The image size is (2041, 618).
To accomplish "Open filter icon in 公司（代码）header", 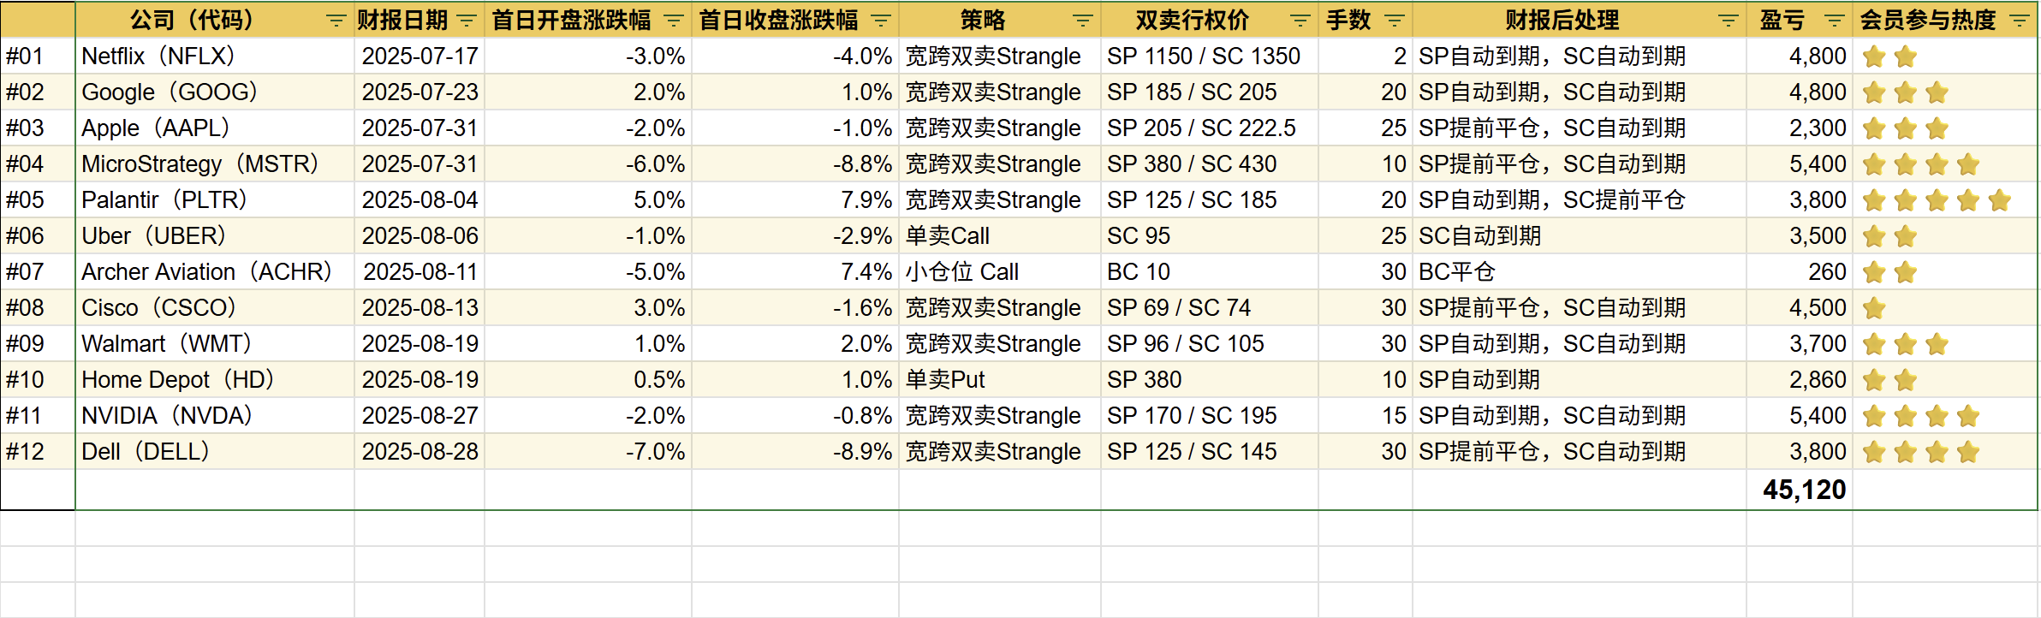I will 336,21.
